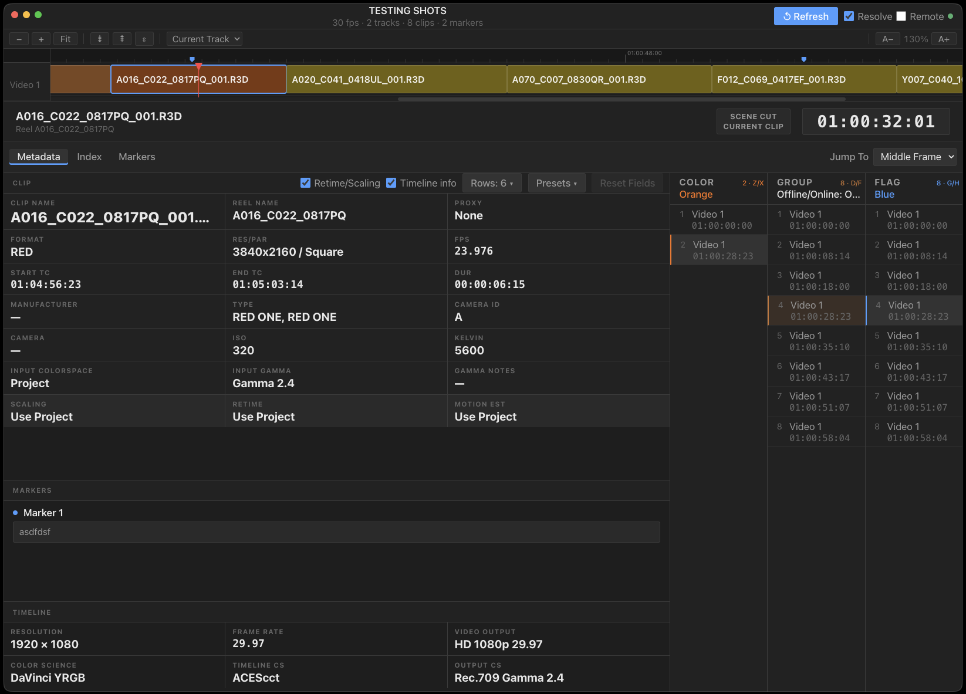Click the blue dot beside Marker 1

(15, 513)
